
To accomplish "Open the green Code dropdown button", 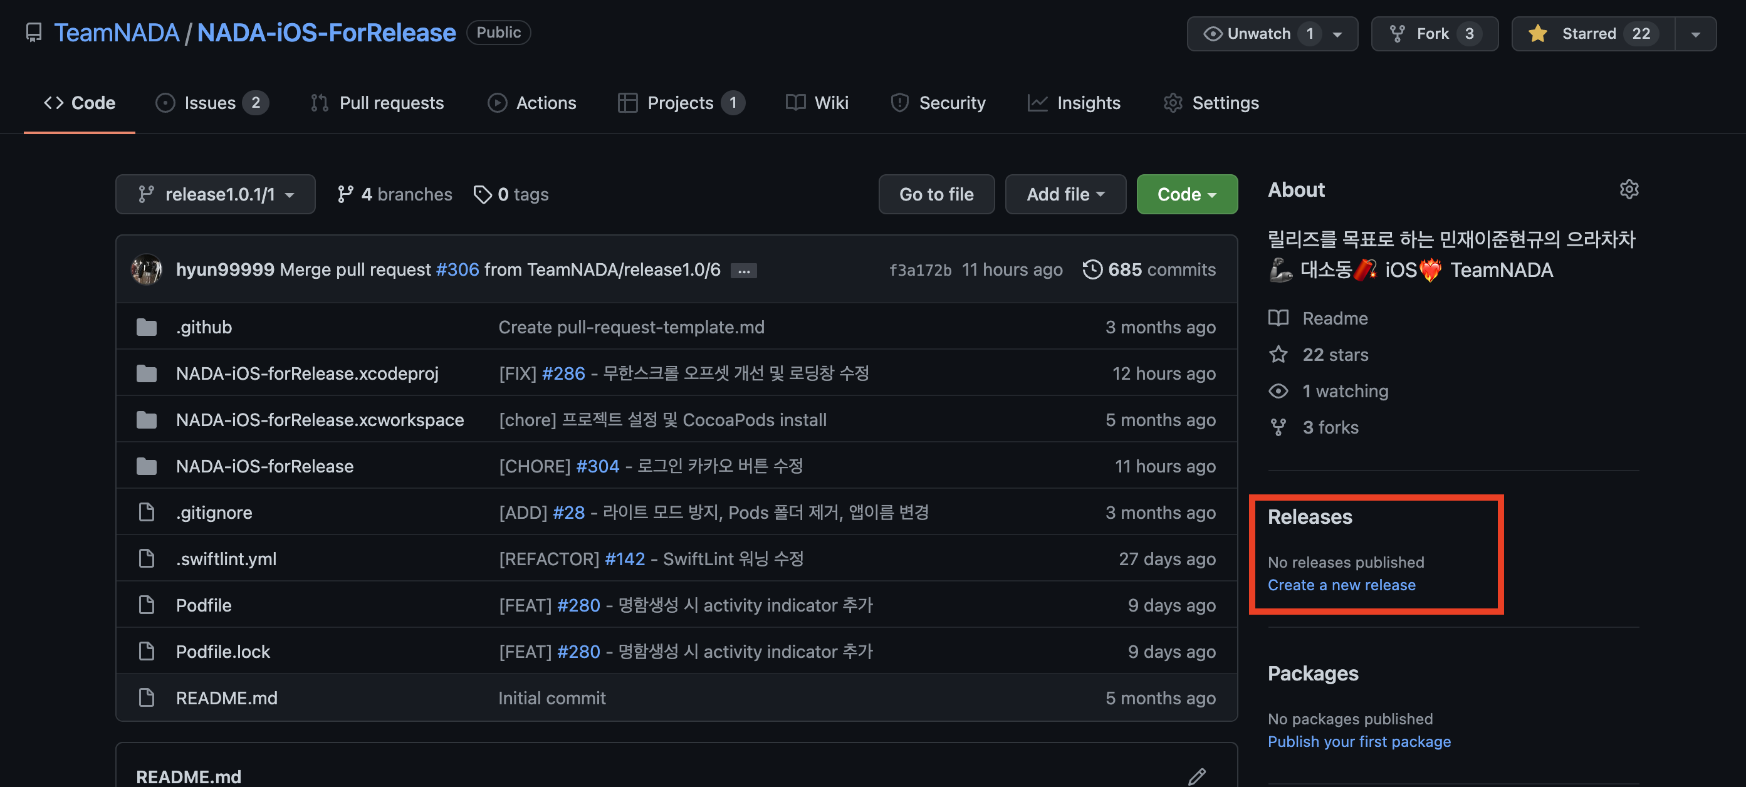I will pyautogui.click(x=1186, y=194).
